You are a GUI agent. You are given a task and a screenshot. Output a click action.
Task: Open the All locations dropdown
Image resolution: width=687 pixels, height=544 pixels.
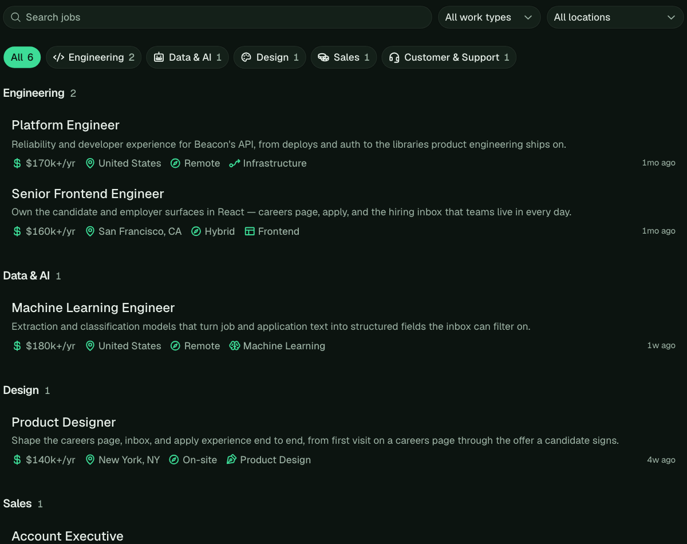(x=615, y=17)
